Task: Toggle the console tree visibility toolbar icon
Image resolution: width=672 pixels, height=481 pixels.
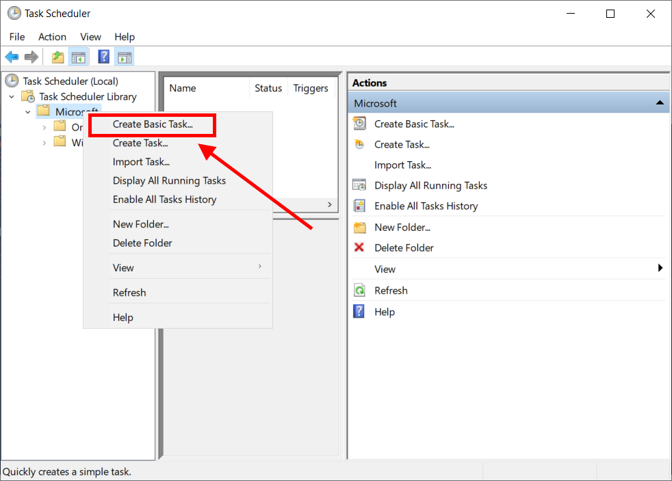Action: click(79, 57)
